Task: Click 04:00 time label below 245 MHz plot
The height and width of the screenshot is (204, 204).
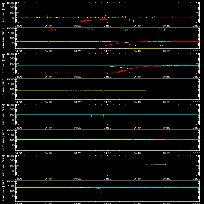Action: (18, 26)
